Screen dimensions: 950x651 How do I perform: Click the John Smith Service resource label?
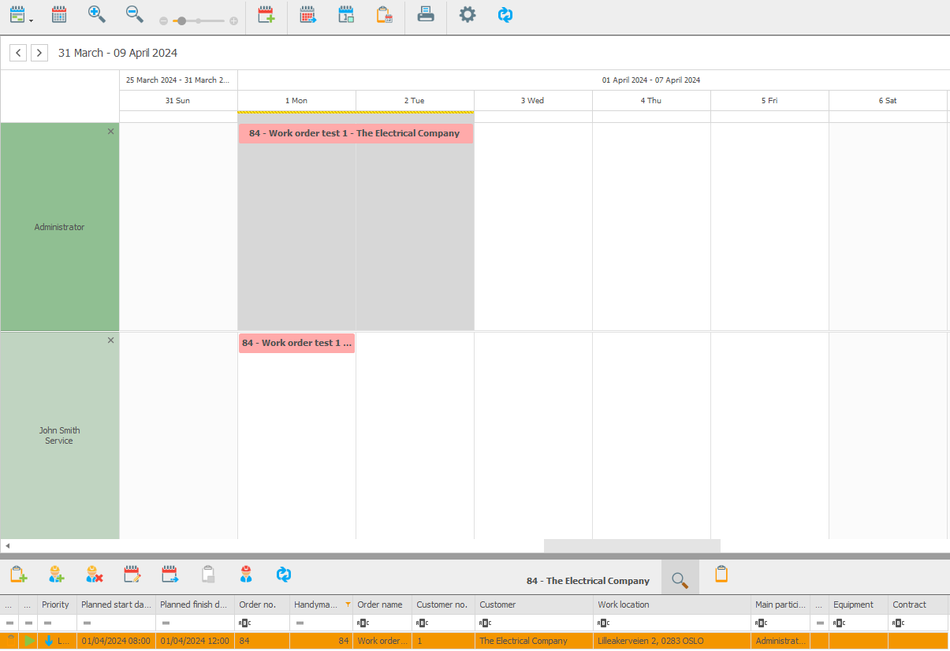click(59, 436)
